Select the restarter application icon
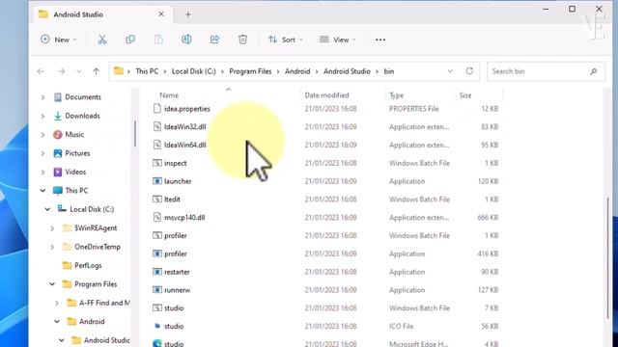The width and height of the screenshot is (618, 347). (x=157, y=272)
